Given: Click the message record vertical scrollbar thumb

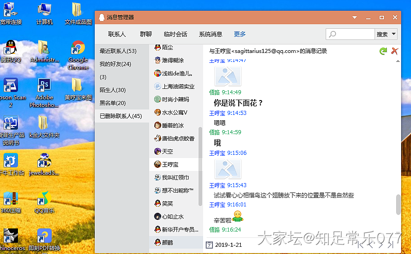Looking at the screenshot, I should click(x=398, y=204).
